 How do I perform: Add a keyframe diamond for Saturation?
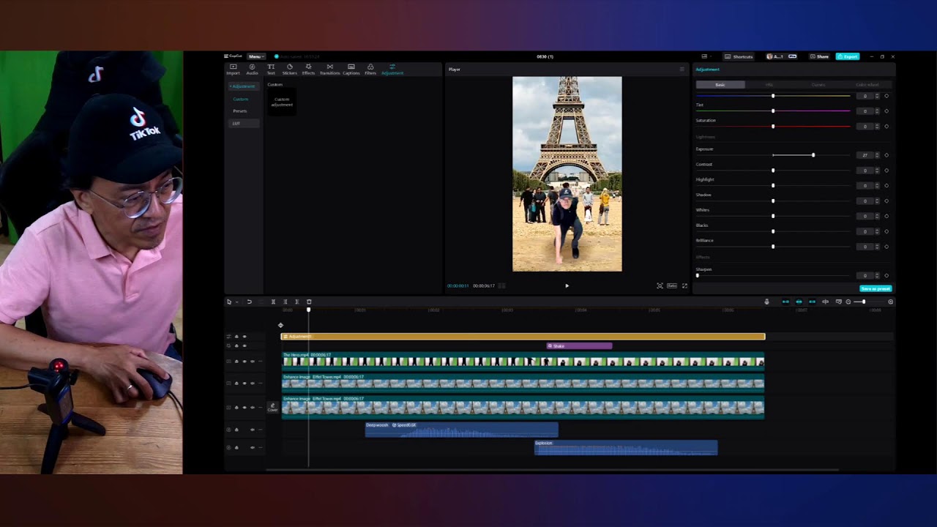click(886, 126)
